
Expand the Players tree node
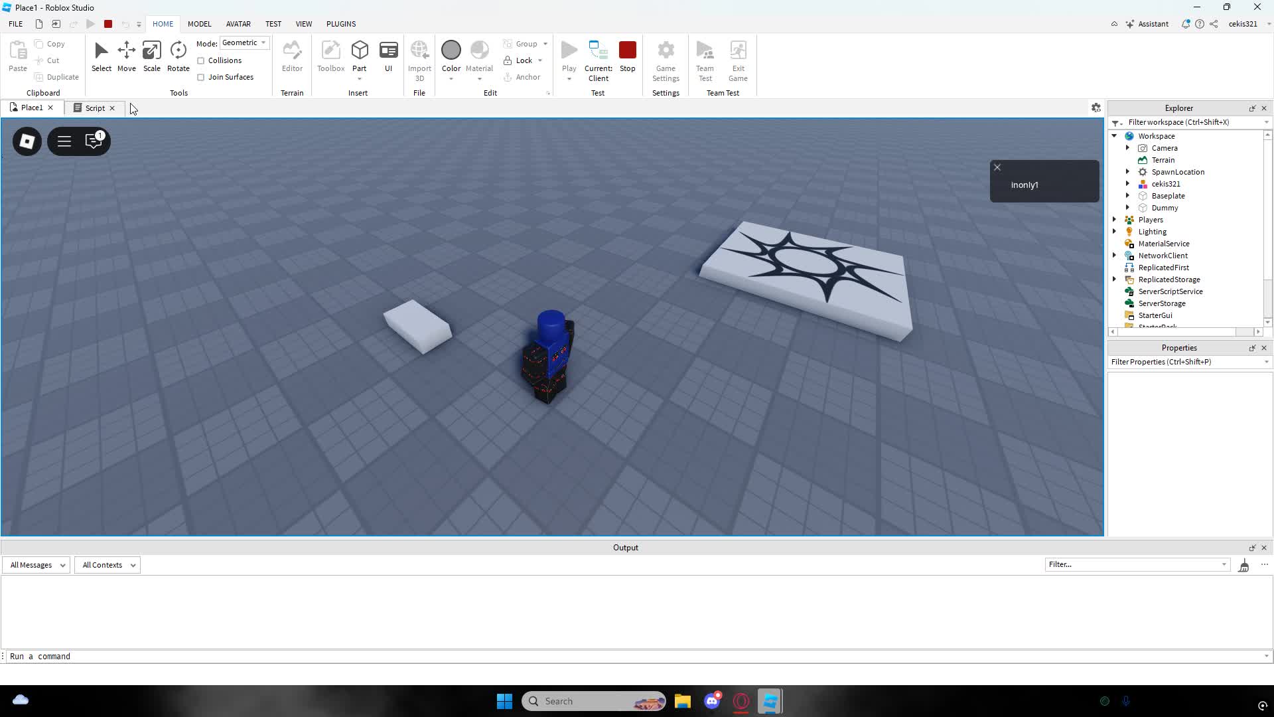(1115, 220)
